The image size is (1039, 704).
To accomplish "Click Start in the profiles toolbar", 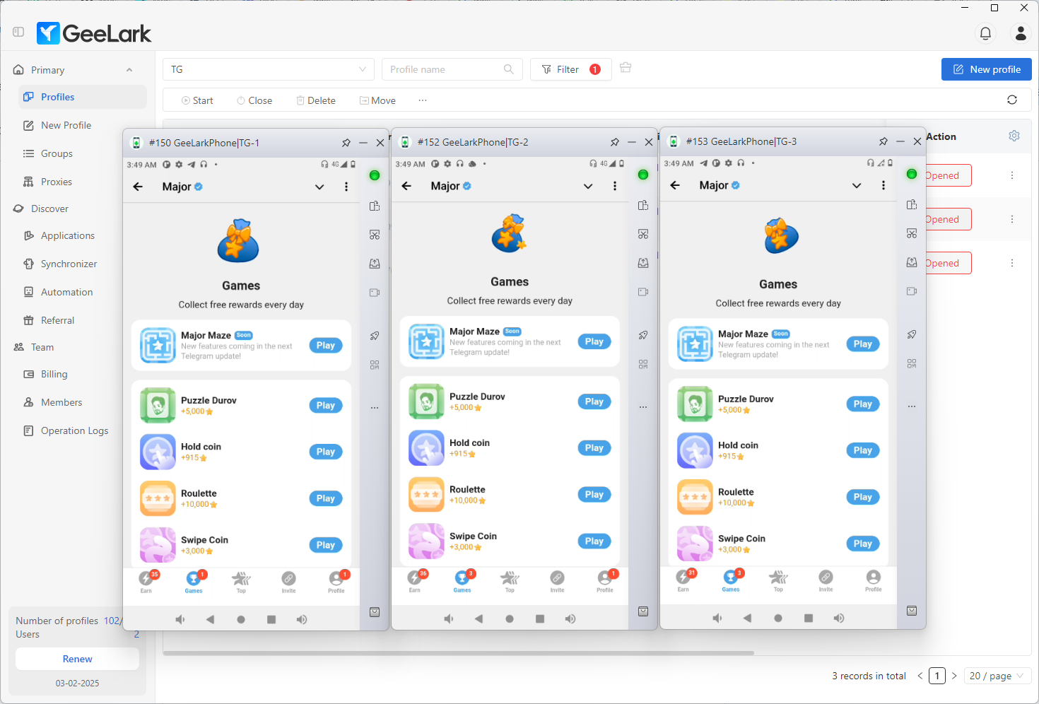I will click(197, 100).
